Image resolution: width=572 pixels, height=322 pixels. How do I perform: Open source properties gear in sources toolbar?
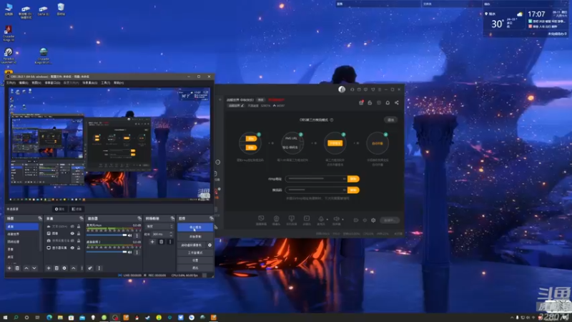[x=64, y=268]
